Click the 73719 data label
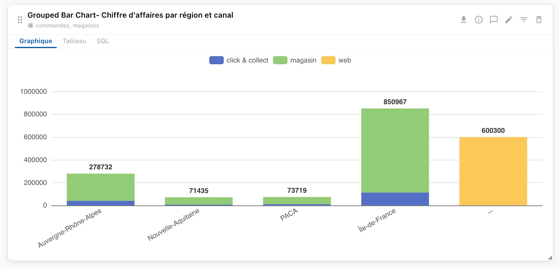Screen dimensions: 560x268 [x=297, y=190]
